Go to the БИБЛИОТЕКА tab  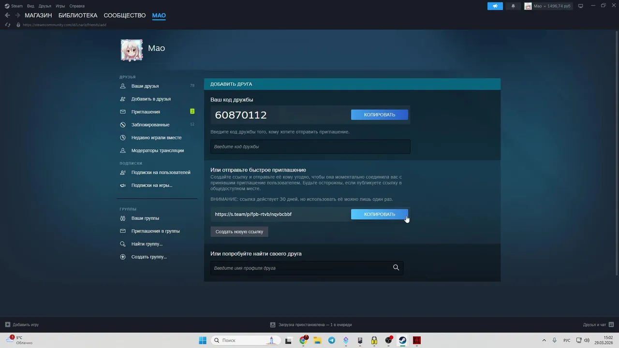[78, 15]
